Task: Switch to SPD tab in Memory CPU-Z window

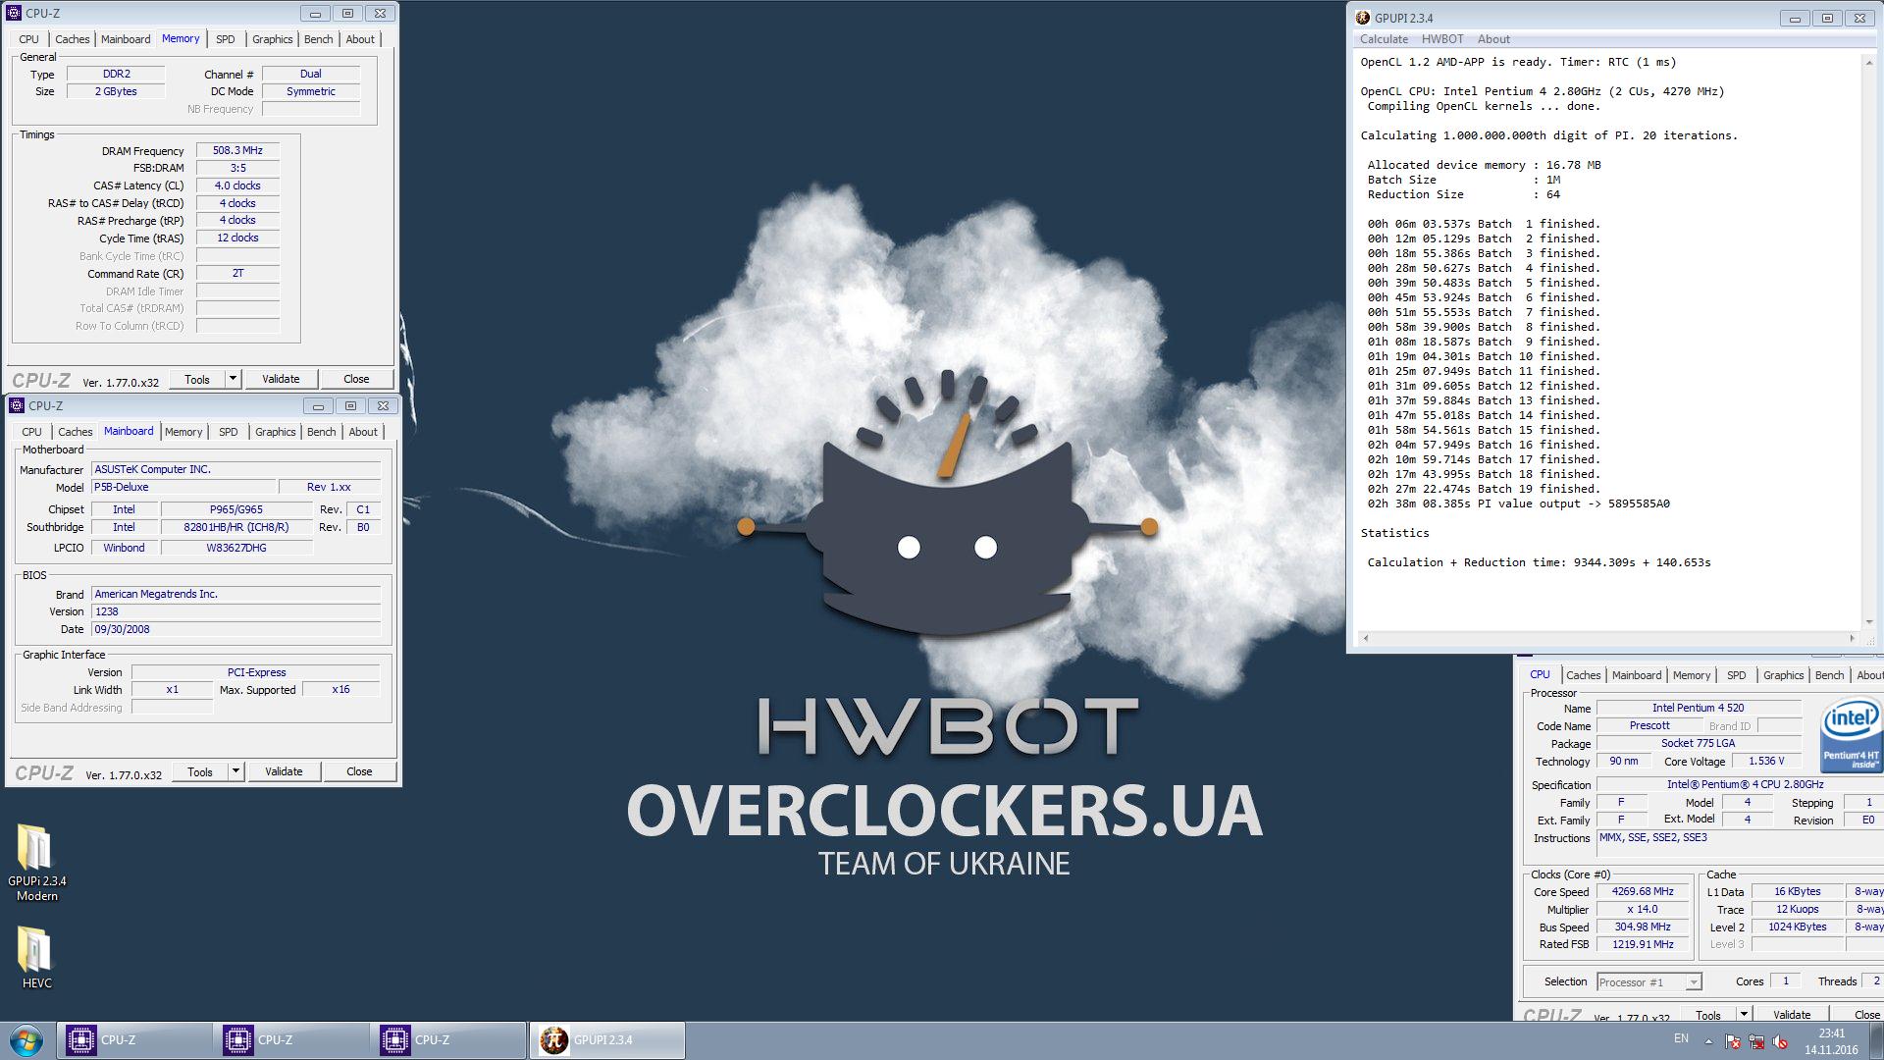Action: [226, 39]
